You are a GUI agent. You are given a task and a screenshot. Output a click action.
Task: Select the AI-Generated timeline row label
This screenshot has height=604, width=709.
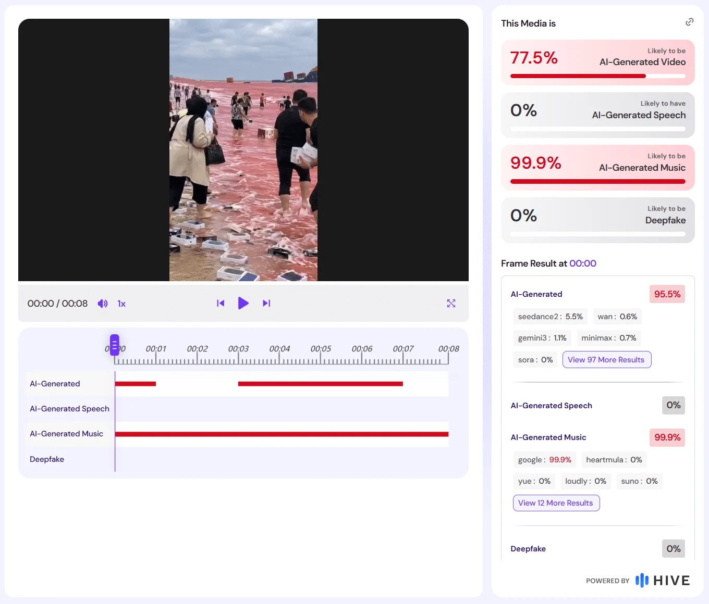55,384
